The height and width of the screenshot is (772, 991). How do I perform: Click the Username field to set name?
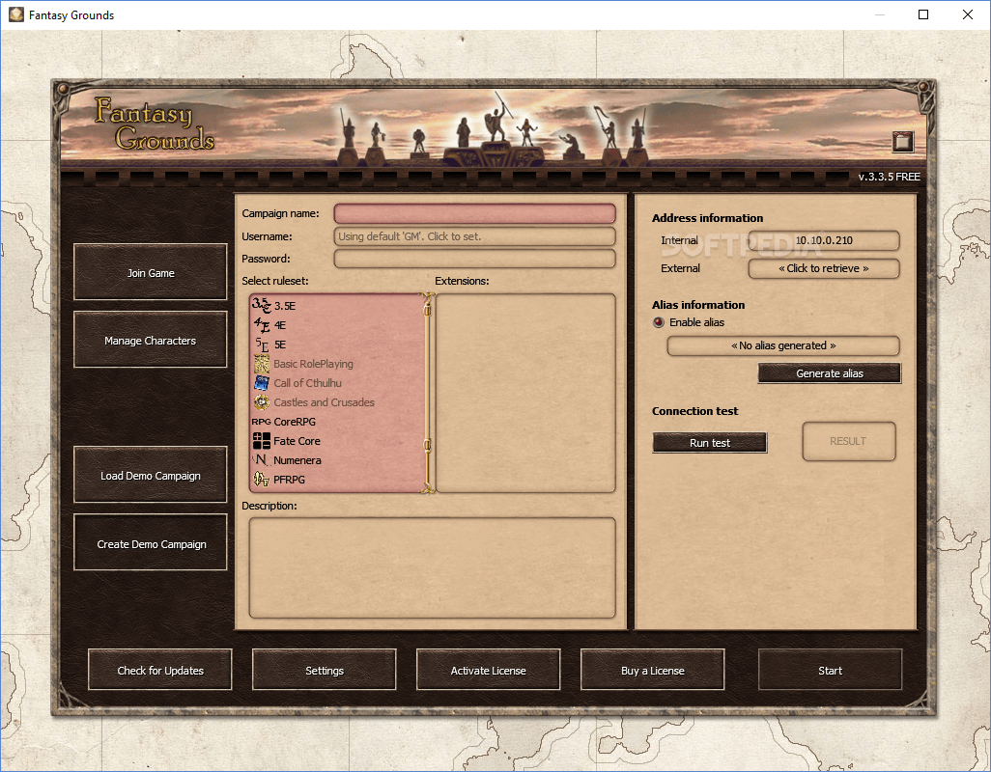pyautogui.click(x=474, y=236)
